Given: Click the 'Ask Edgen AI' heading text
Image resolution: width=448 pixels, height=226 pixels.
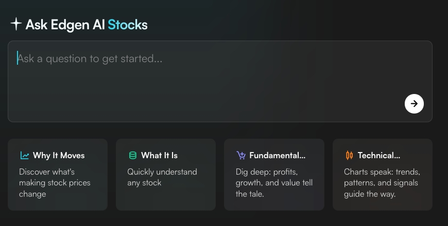Looking at the screenshot, I should (65, 24).
